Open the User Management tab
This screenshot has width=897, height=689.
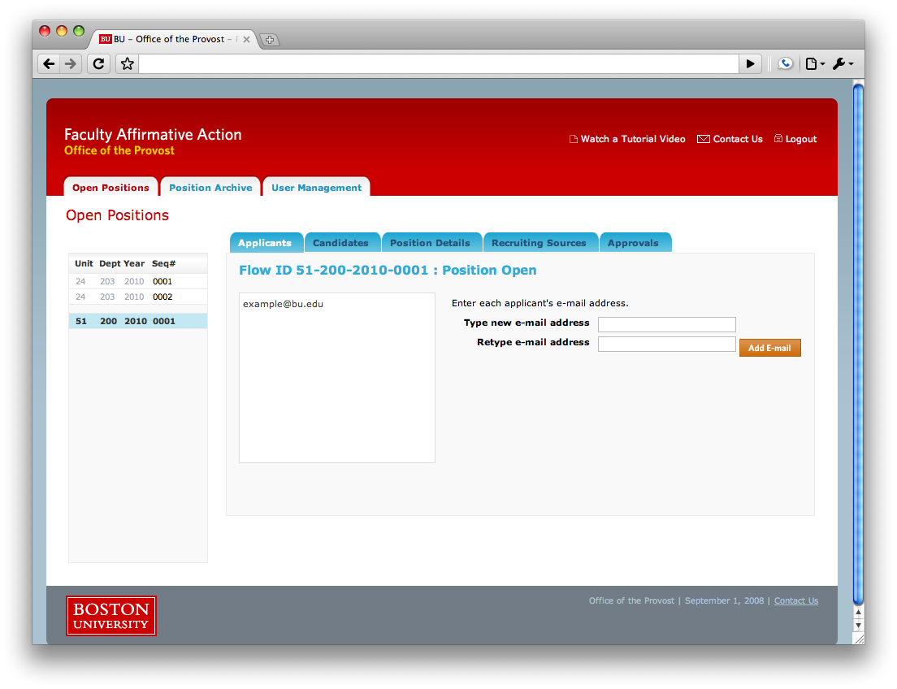[x=316, y=187]
